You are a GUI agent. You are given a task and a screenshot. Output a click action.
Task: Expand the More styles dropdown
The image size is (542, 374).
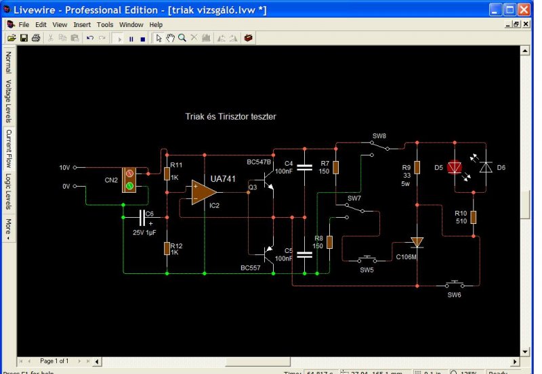[x=9, y=229]
